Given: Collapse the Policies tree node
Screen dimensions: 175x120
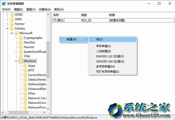Looking at the screenshot, I should click(7, 28).
